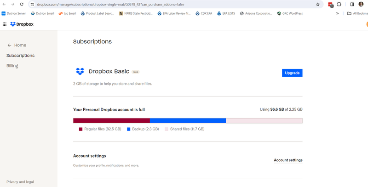Open Arizona Corporation bookmark
This screenshot has width=368, height=187.
(256, 13)
